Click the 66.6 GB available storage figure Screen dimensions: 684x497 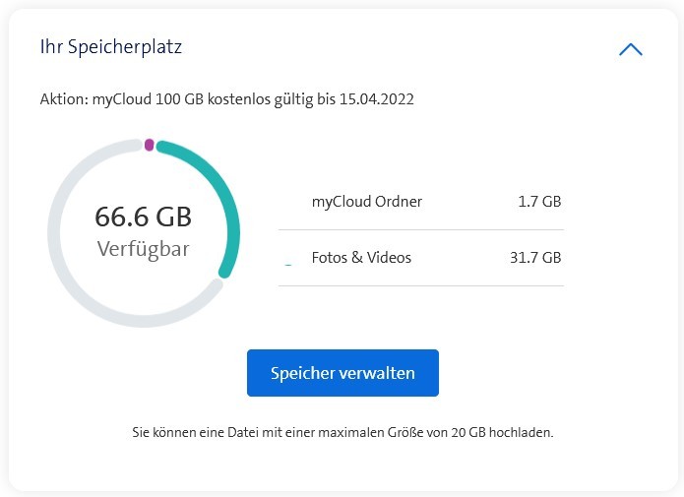(x=144, y=217)
